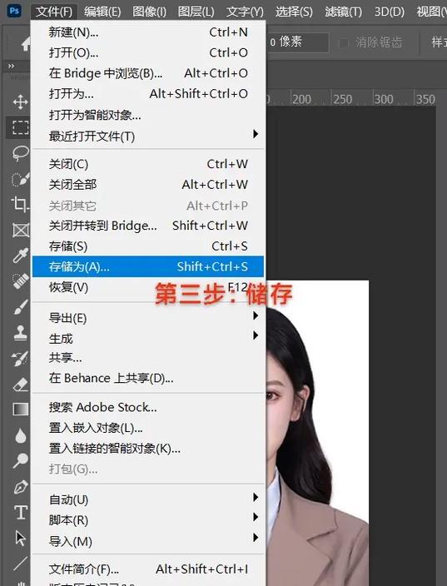Screen dimensions: 447x586
Task: Expand 生成 submenu
Action: [x=148, y=338]
